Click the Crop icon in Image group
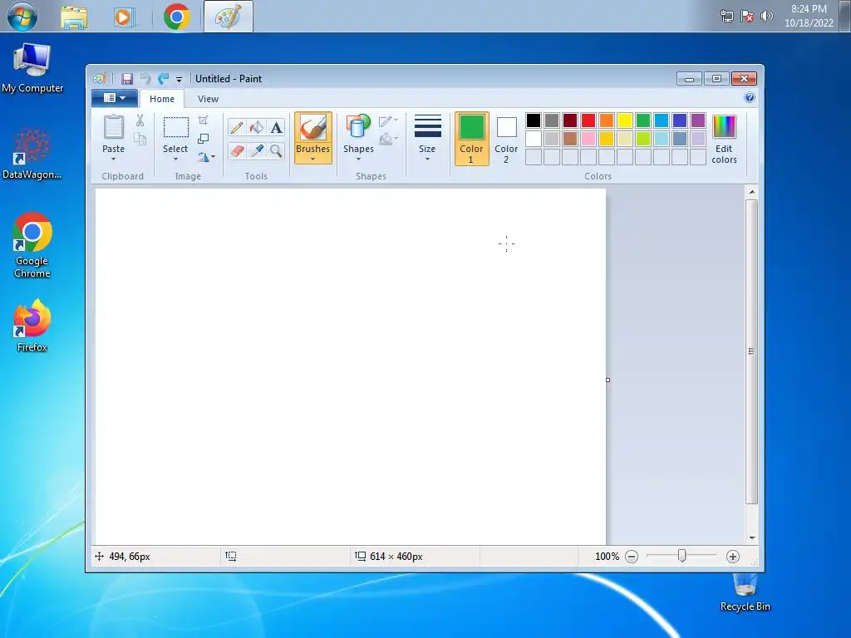Viewport: 851px width, 638px height. (204, 120)
